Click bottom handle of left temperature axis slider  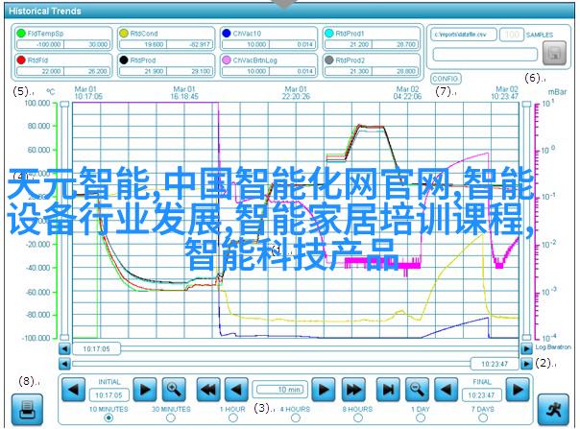(x=64, y=337)
